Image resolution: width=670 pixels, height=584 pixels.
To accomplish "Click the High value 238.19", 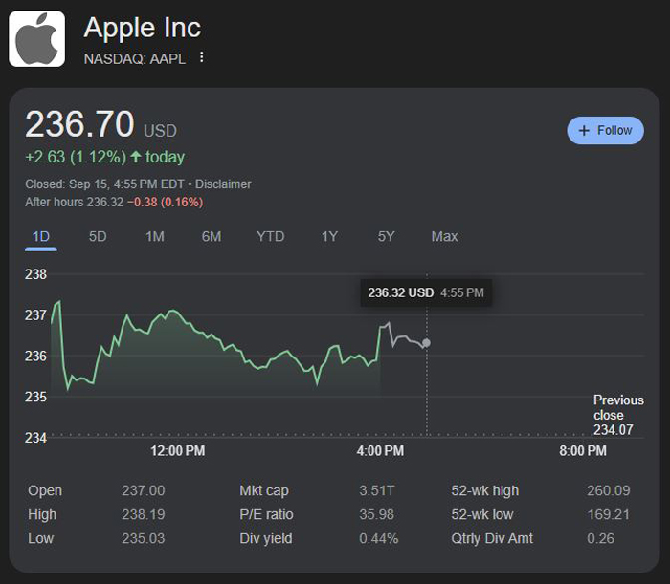I will [x=144, y=514].
